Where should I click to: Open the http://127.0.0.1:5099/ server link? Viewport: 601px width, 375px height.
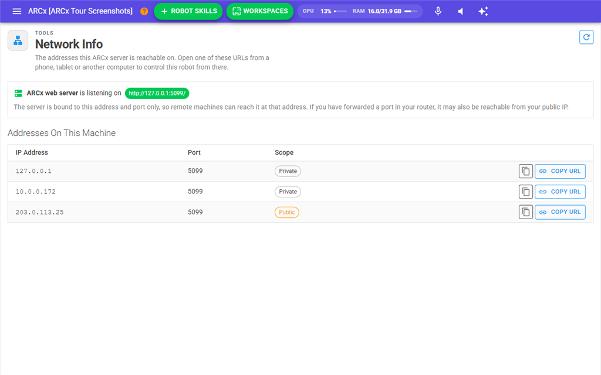point(157,93)
